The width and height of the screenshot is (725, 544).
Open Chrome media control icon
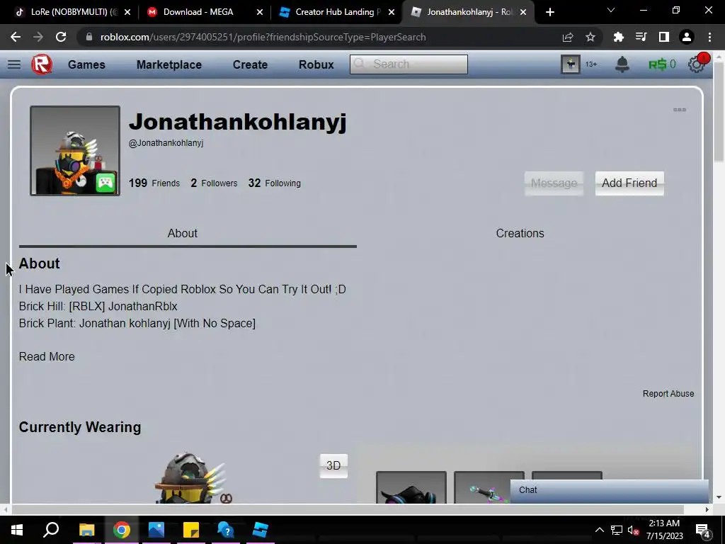641,37
